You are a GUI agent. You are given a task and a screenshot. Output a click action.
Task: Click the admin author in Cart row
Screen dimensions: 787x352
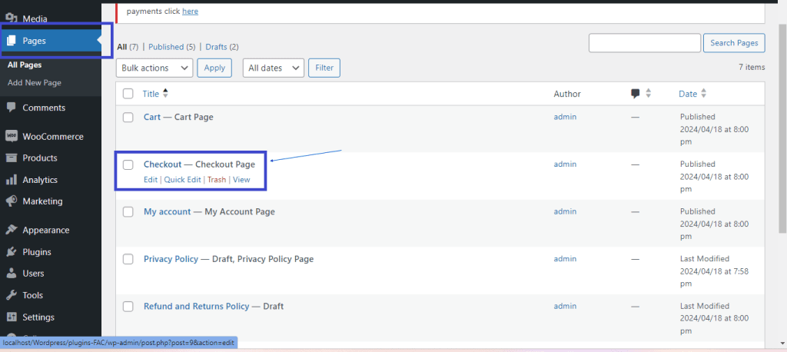(x=565, y=117)
